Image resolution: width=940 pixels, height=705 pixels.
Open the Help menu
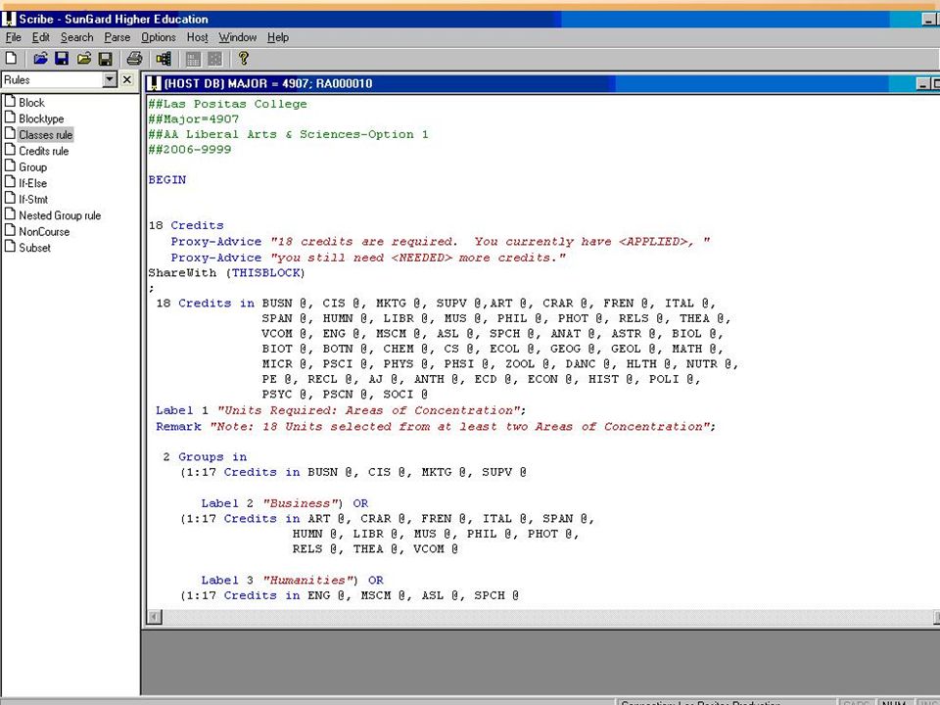click(277, 37)
